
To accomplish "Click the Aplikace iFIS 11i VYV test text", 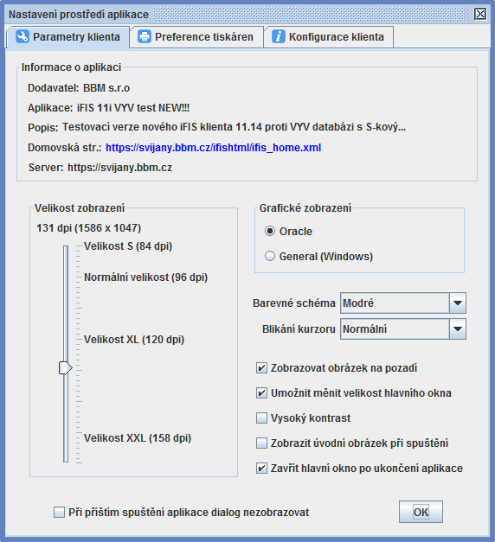I will click(108, 108).
